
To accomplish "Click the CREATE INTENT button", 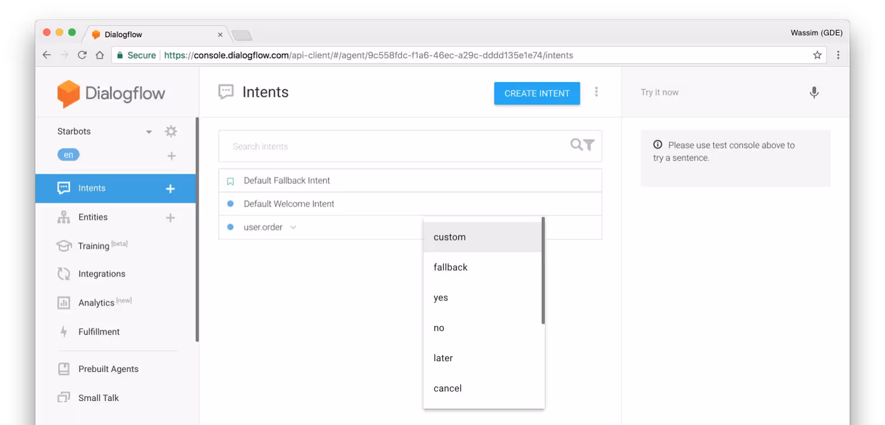I will tap(537, 93).
